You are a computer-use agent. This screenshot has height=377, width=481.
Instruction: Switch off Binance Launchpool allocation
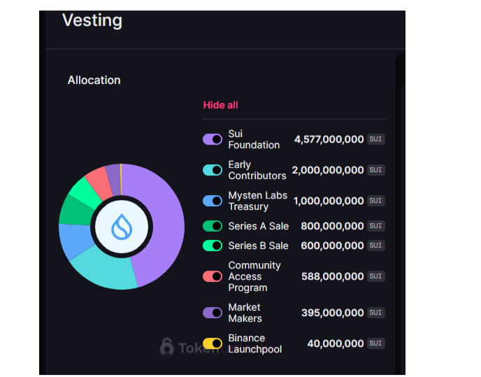tap(213, 343)
